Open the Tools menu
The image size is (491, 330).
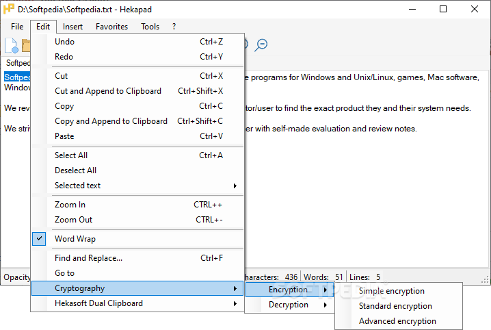point(150,27)
